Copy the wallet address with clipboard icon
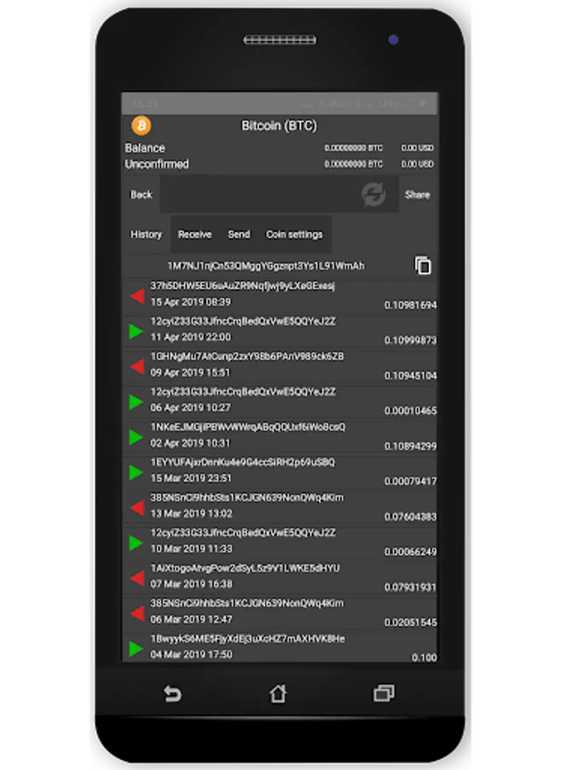The image size is (561, 770). coord(422,266)
